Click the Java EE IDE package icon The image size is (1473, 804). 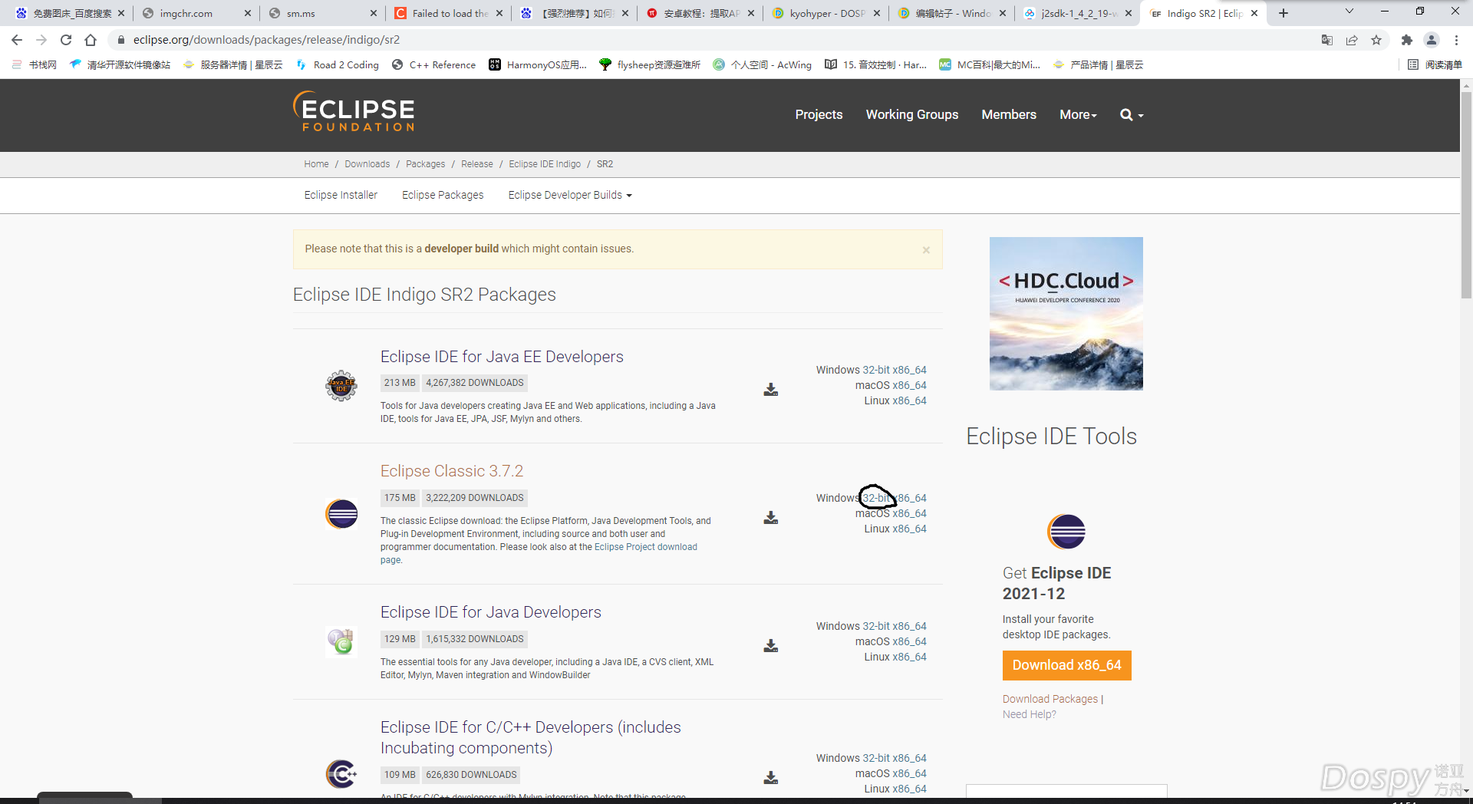click(341, 386)
